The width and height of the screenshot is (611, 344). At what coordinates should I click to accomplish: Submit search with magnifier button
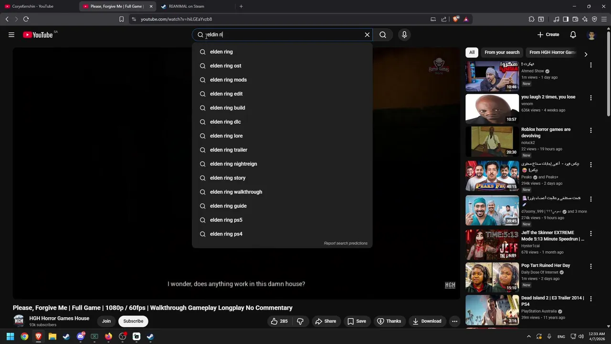[x=383, y=34]
